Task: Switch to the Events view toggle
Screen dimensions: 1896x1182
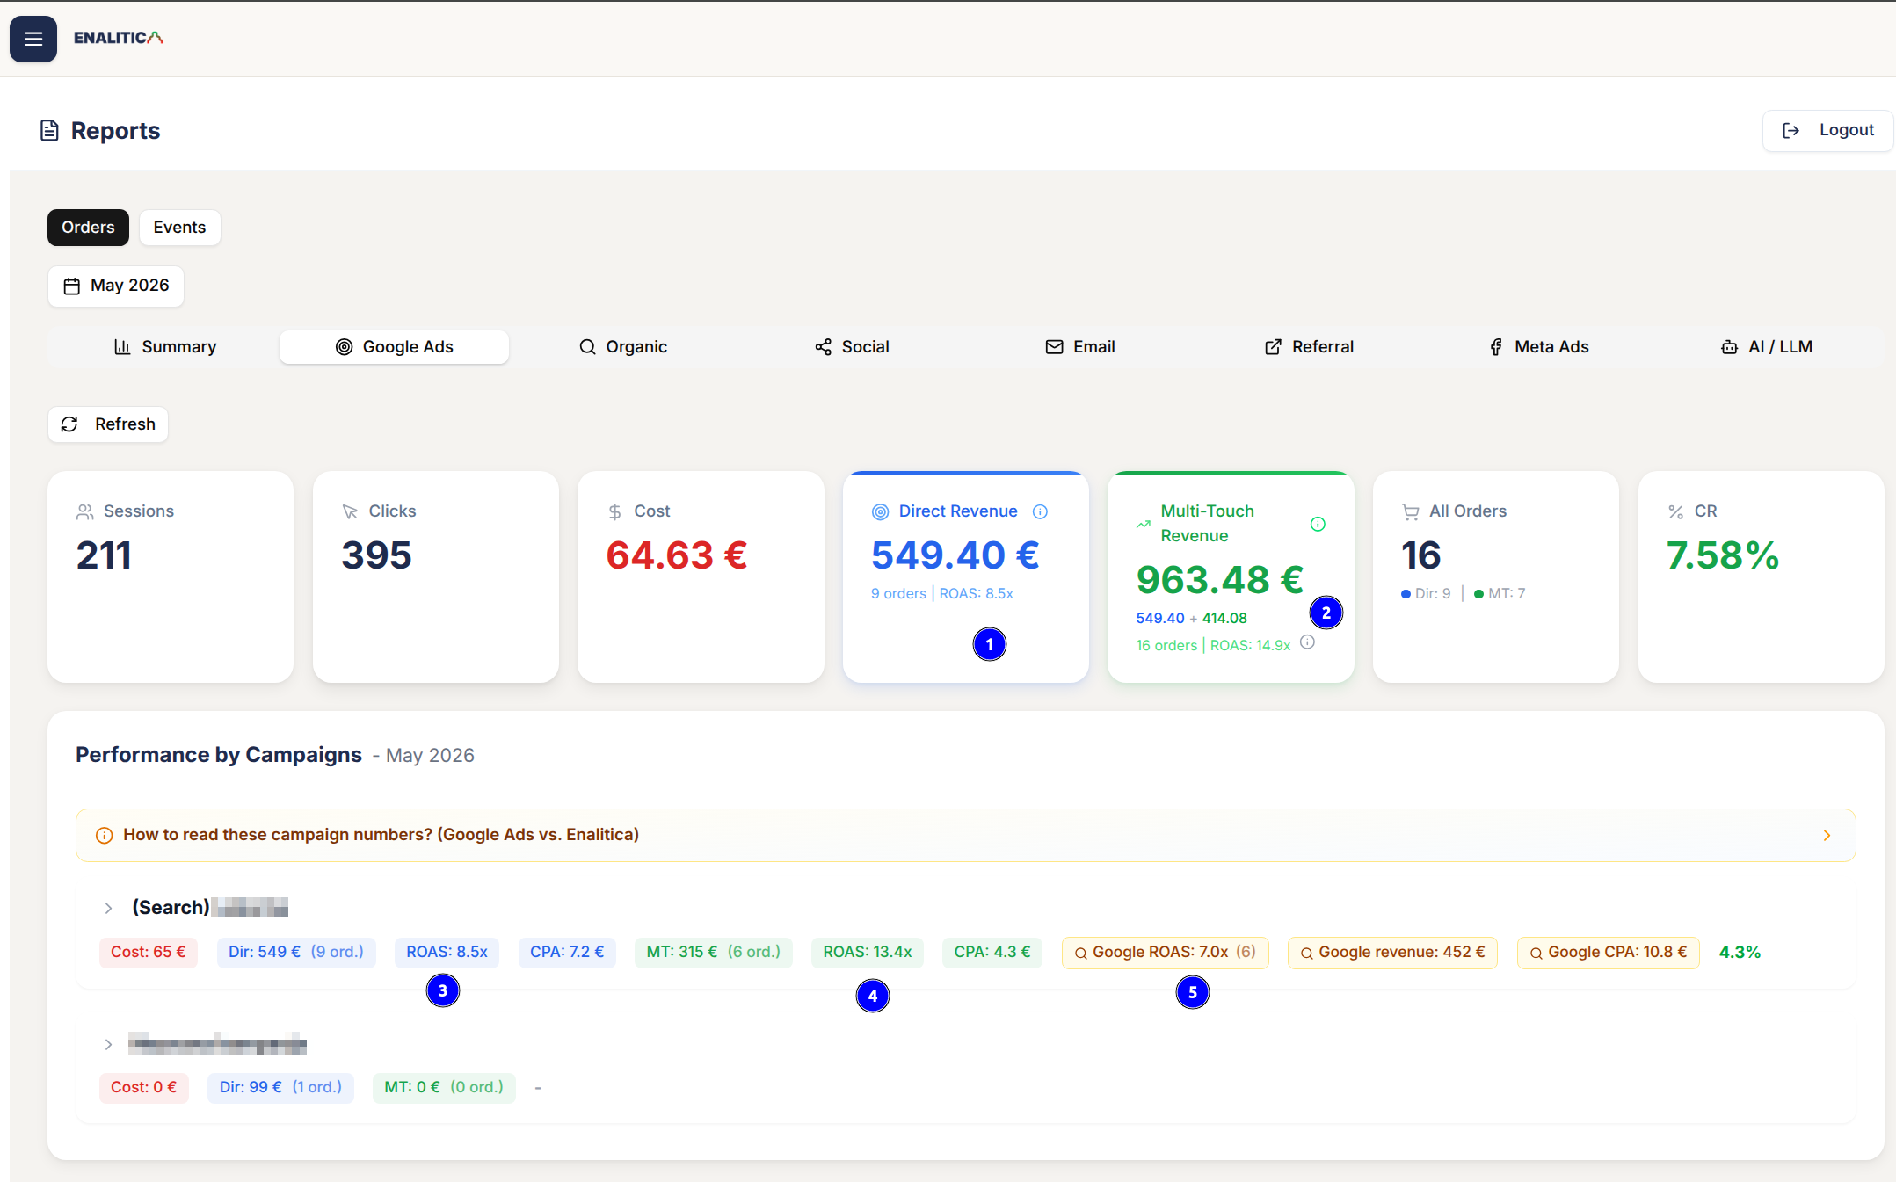Action: pos(179,228)
